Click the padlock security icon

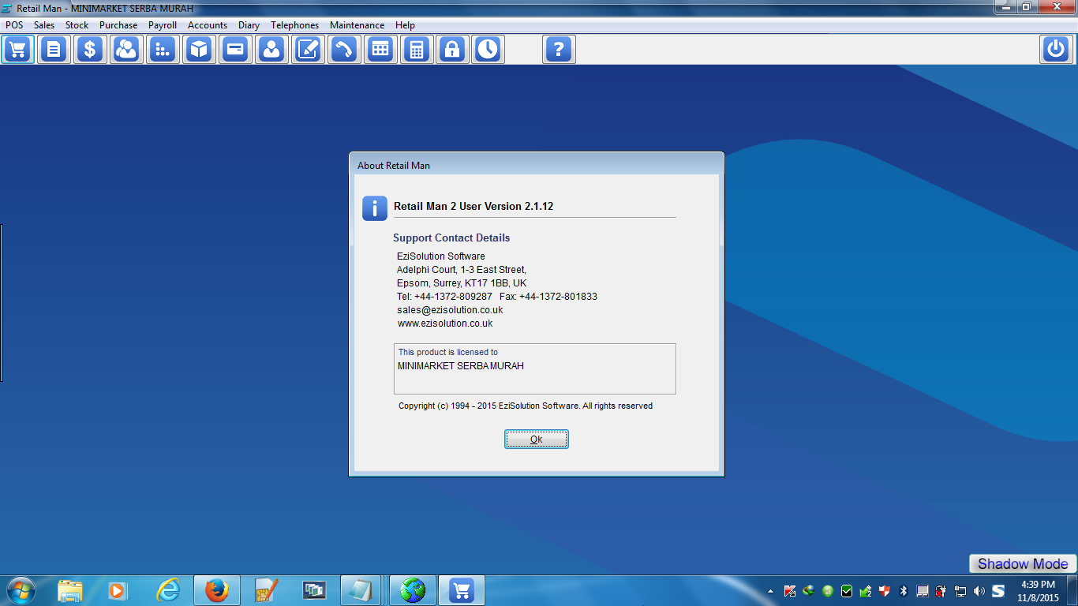pos(452,49)
